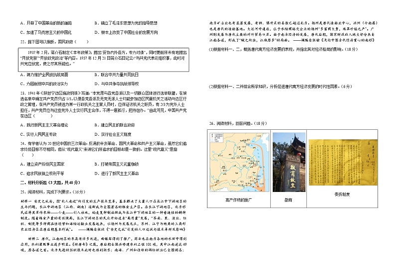
Task: Click caption 高产作物的推广
Action: pyautogui.click(x=239, y=200)
